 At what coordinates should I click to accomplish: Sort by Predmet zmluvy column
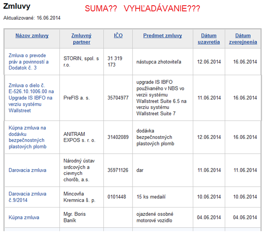coord(163,35)
